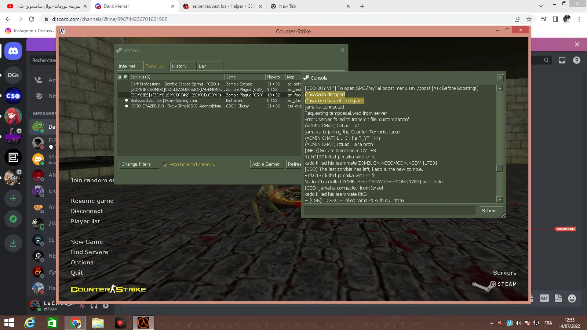This screenshot has height=330, width=587.
Task: Click the Servers link above the Steam logo
Action: pyautogui.click(x=505, y=273)
